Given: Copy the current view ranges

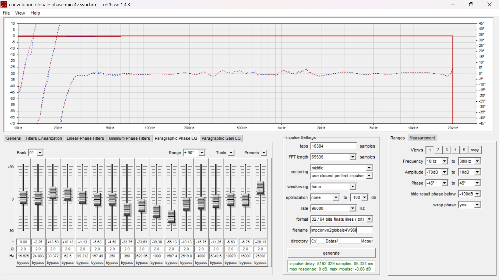Looking at the screenshot, I should 475,150.
